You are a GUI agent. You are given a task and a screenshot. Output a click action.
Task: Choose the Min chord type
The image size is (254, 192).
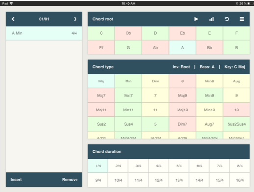point(128,81)
